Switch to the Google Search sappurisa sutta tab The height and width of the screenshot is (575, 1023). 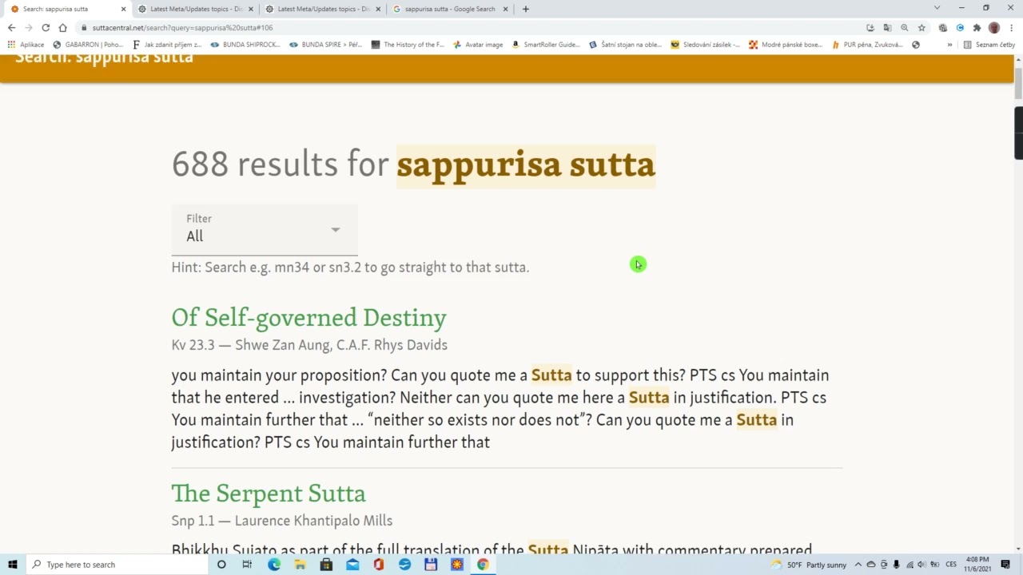[x=449, y=9]
